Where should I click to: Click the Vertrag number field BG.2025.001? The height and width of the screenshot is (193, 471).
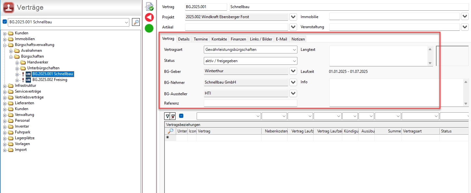(x=206, y=6)
